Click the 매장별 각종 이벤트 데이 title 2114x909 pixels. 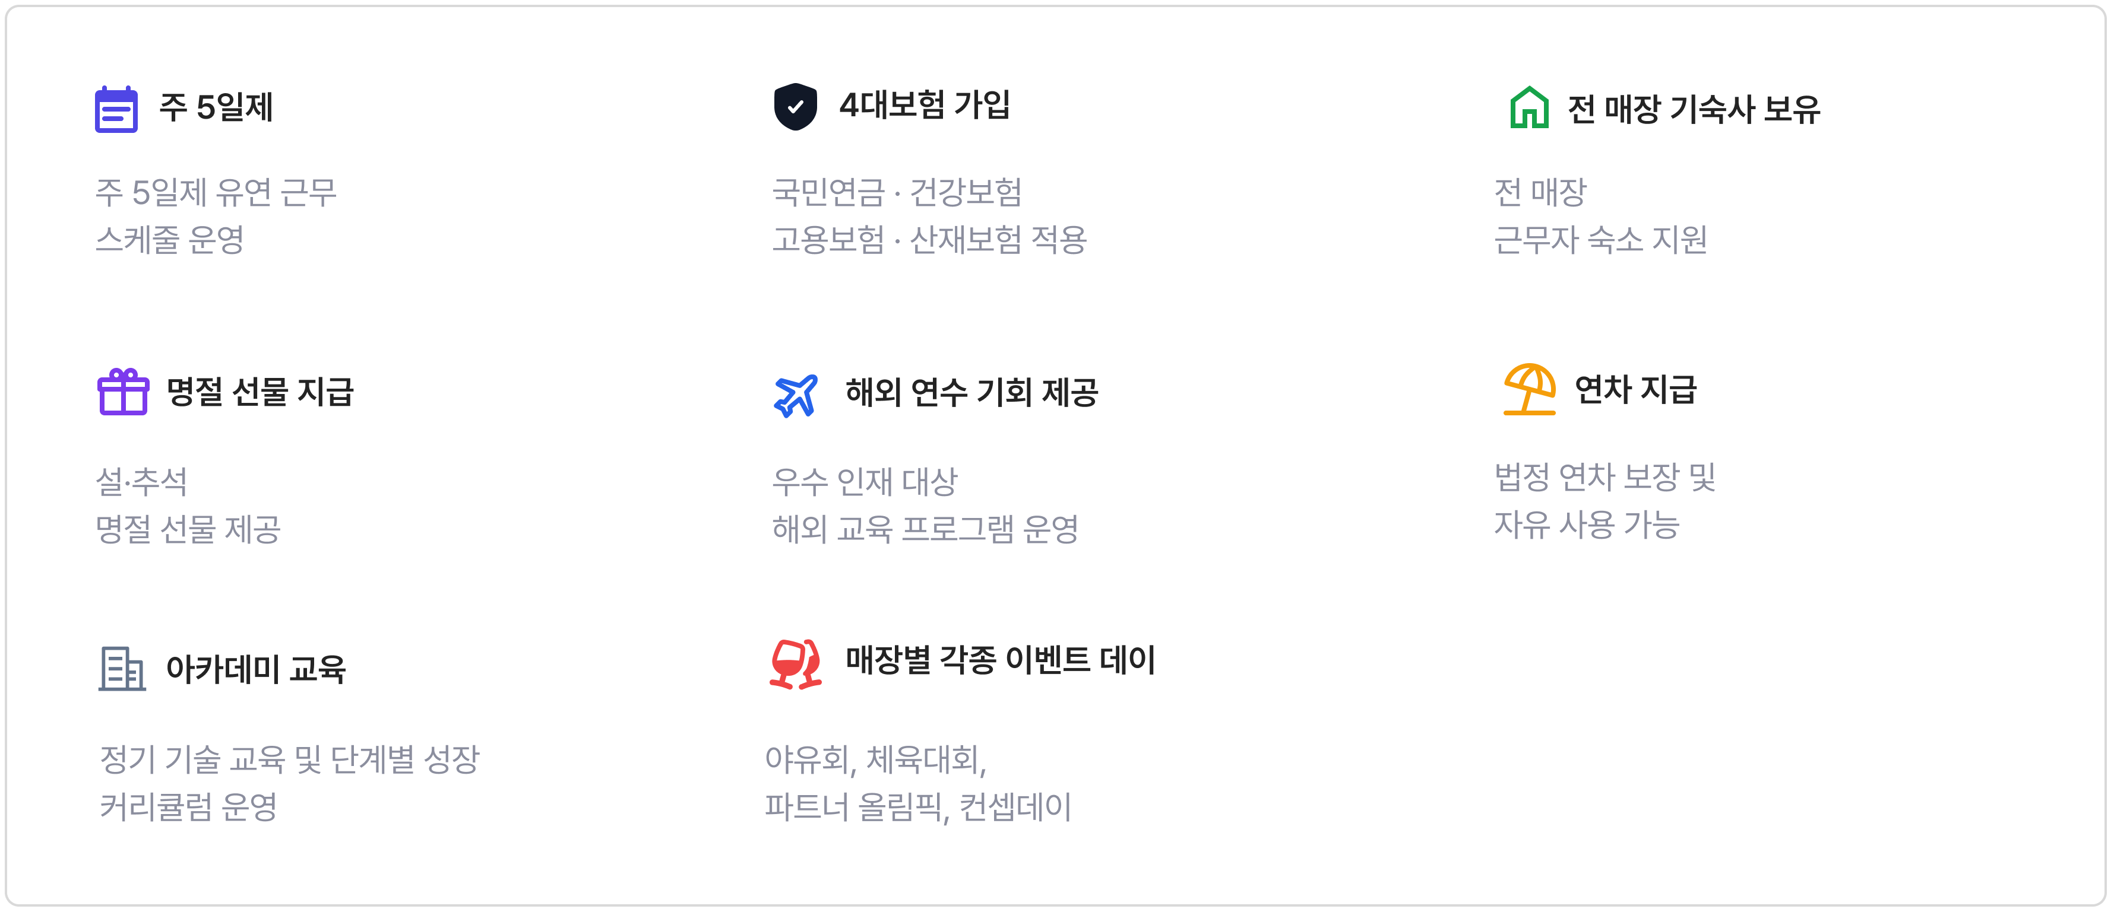[x=1001, y=660]
